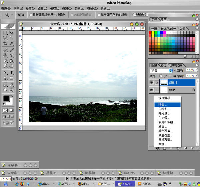The width and height of the screenshot is (200, 187).
Task: Click the black foreground color swatch
Action: pyautogui.click(x=6, y=99)
